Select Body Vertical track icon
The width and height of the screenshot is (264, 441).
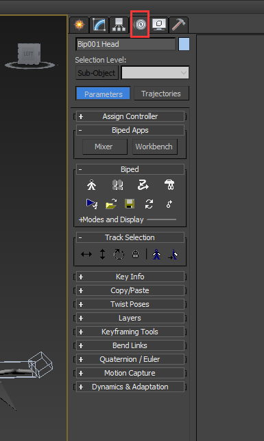tap(102, 255)
